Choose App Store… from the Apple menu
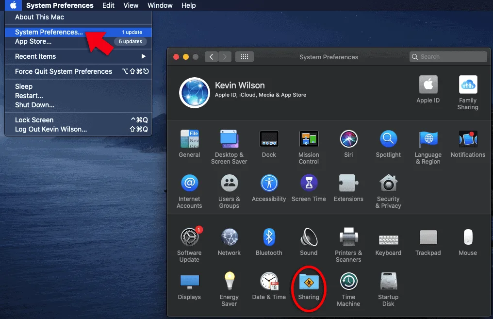 tap(78, 42)
